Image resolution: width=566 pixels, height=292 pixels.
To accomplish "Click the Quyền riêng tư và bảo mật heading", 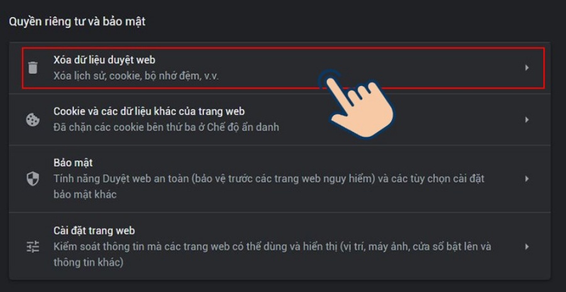I will 77,21.
